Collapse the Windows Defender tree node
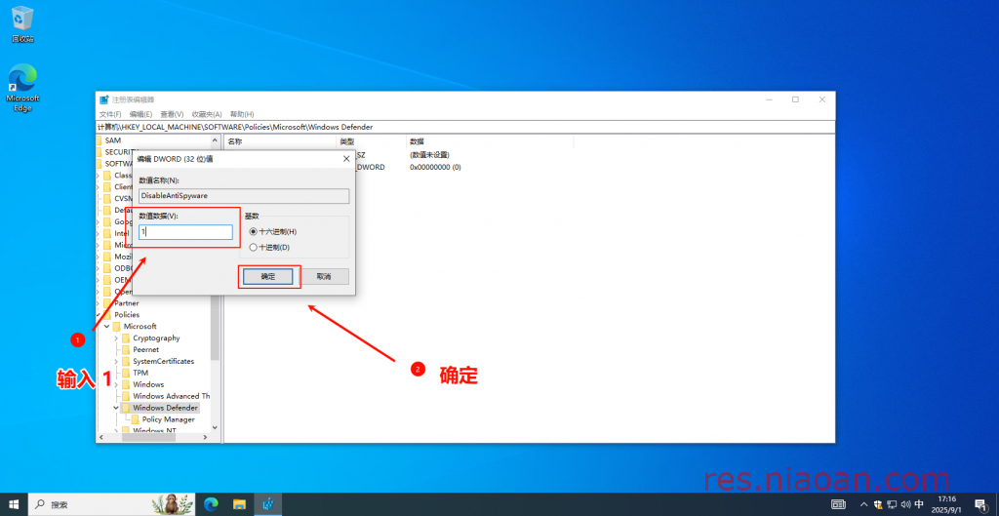The width and height of the screenshot is (999, 516). click(116, 408)
